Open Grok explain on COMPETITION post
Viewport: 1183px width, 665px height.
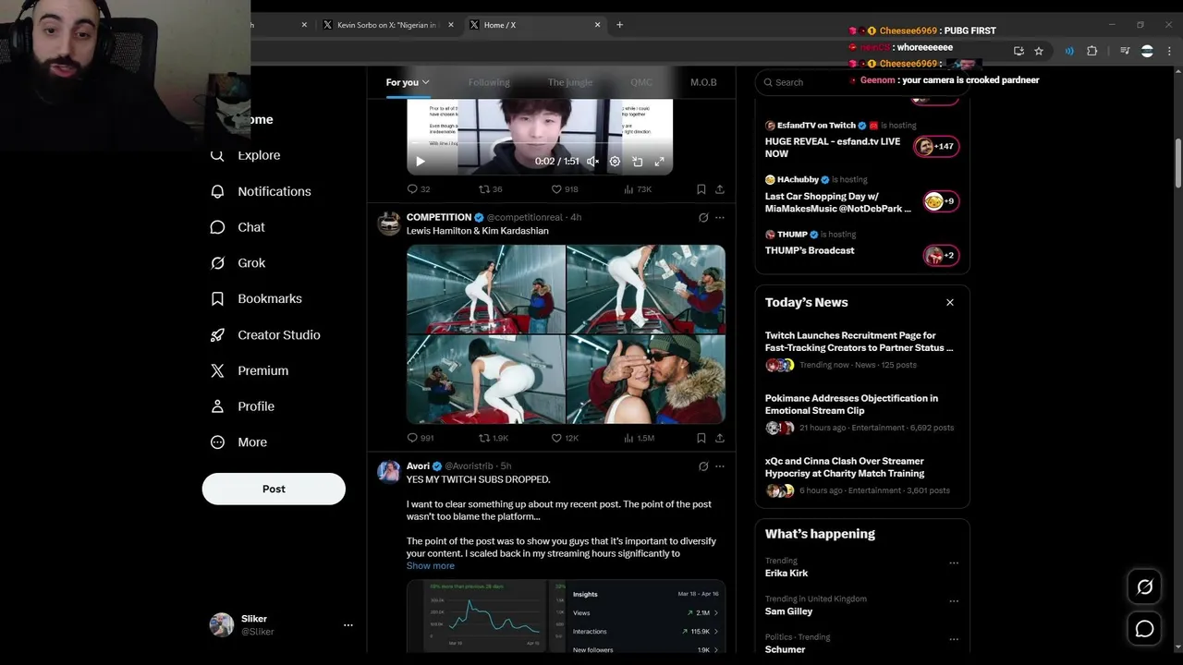[703, 218]
